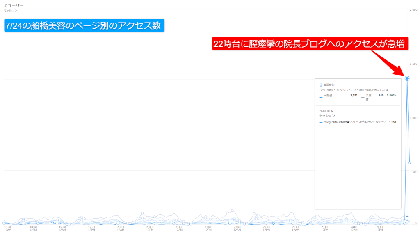Click the 実際値 legend label in tooltip
The height and width of the screenshot is (233, 420).
tap(328, 95)
